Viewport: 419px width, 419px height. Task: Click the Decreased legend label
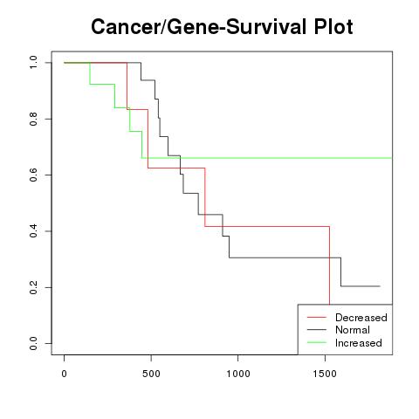pyautogui.click(x=361, y=318)
